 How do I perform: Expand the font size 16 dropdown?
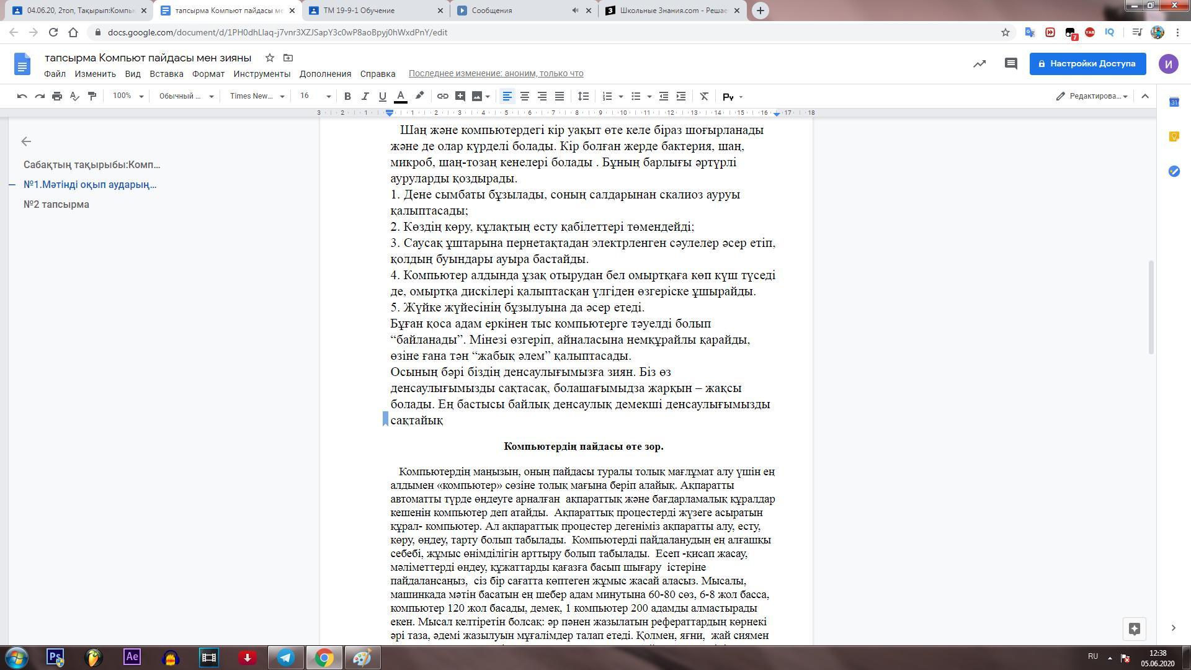(315, 96)
